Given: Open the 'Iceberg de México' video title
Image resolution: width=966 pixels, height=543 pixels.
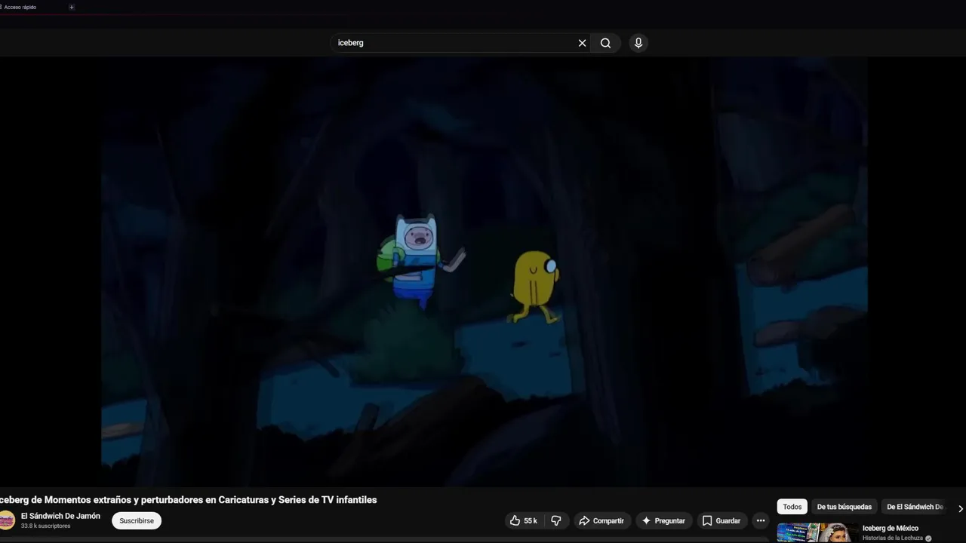Looking at the screenshot, I should 891,528.
